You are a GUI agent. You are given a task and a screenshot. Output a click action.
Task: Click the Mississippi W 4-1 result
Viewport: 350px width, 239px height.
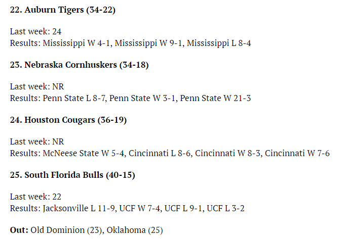click(76, 43)
